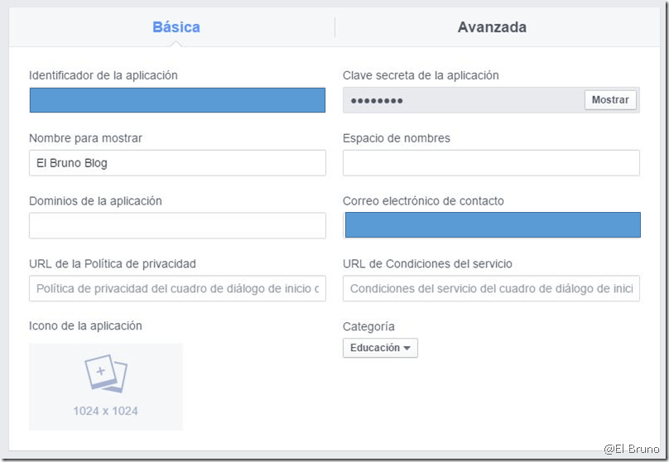
Task: Click the 'Categoría' label
Action: 368,327
